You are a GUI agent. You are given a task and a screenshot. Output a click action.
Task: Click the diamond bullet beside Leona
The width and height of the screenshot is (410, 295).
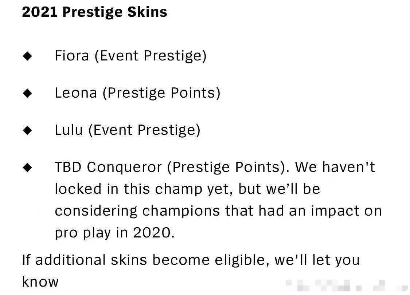[27, 93]
